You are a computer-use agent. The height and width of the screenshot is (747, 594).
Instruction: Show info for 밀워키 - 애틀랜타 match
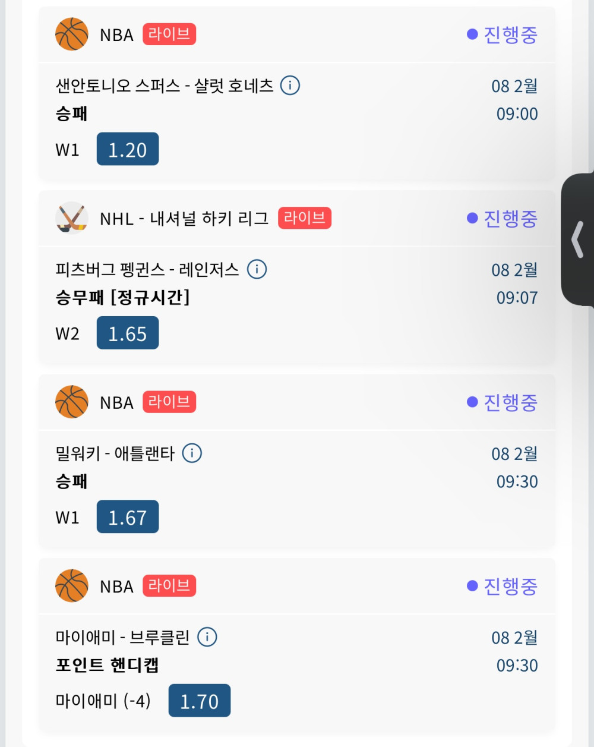tap(192, 453)
